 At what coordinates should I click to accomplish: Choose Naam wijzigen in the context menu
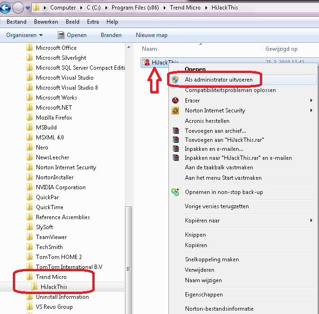[203, 280]
